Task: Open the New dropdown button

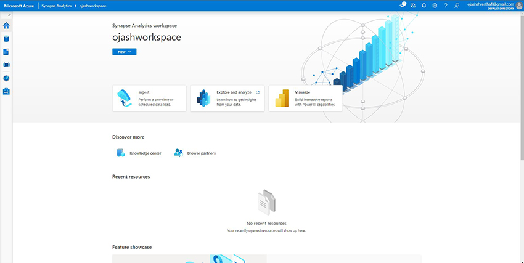Action: click(125, 52)
